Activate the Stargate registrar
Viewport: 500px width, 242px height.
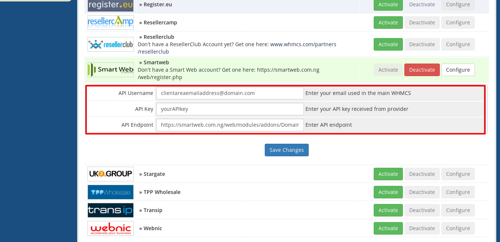388,174
